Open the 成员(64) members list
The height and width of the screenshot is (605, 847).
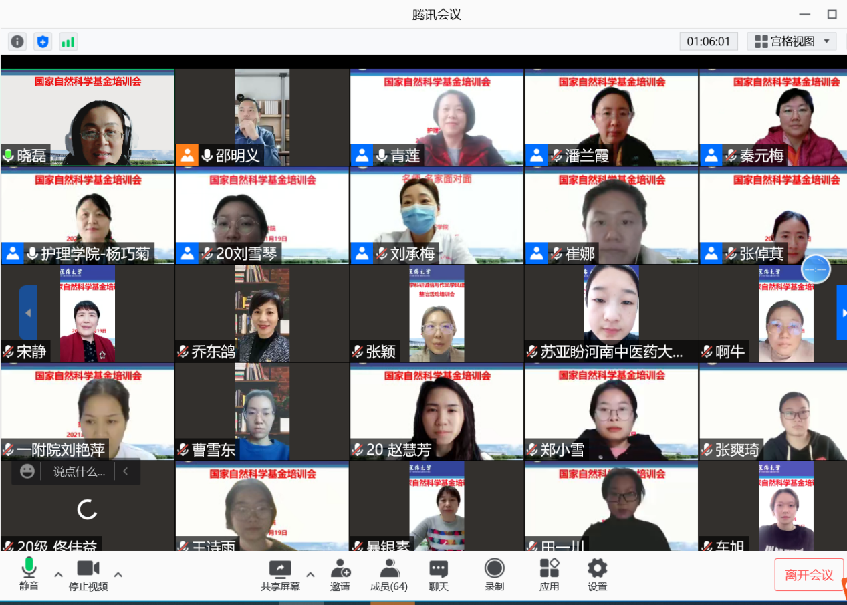pos(389,574)
